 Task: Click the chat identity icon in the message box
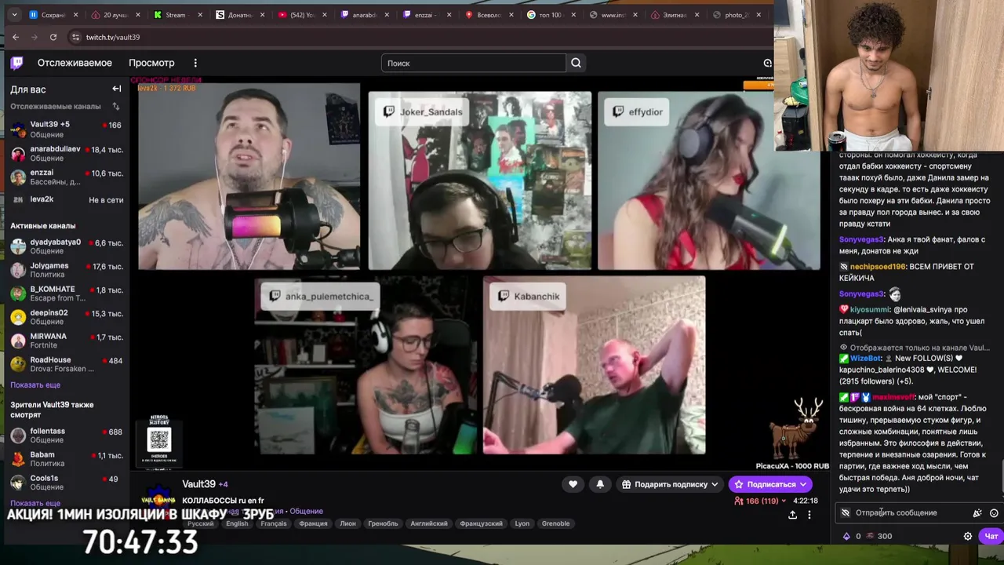[x=845, y=513]
